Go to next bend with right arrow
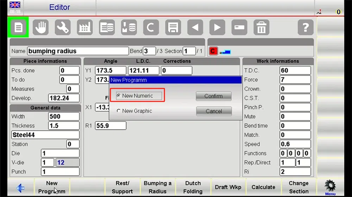352x197 pixels. click(217, 27)
